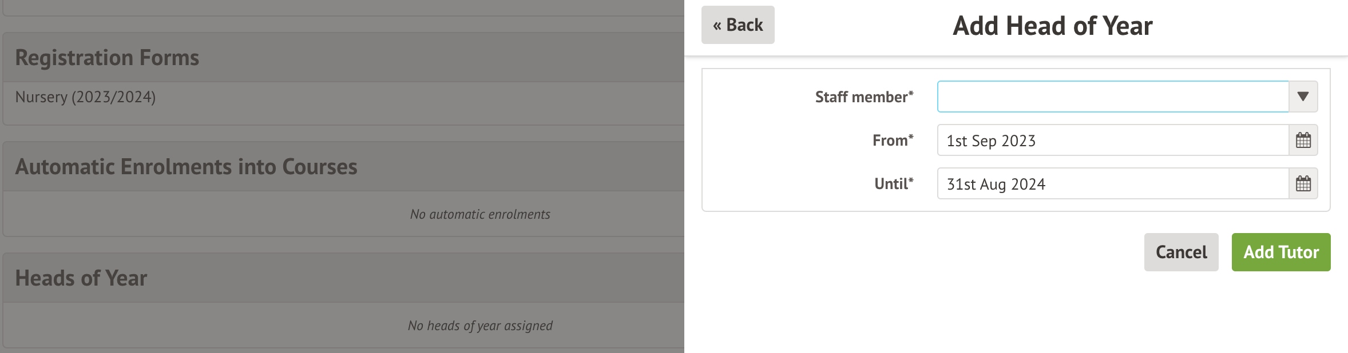Click the Add Head of Year title

click(1052, 26)
